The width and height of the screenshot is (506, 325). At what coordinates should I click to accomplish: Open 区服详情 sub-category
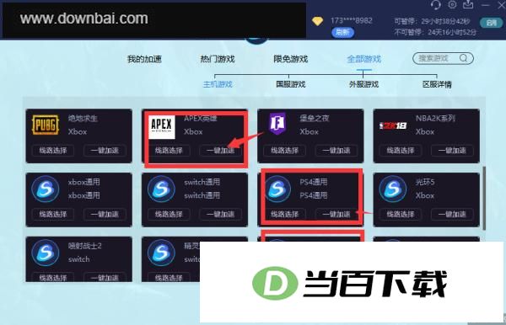click(437, 84)
